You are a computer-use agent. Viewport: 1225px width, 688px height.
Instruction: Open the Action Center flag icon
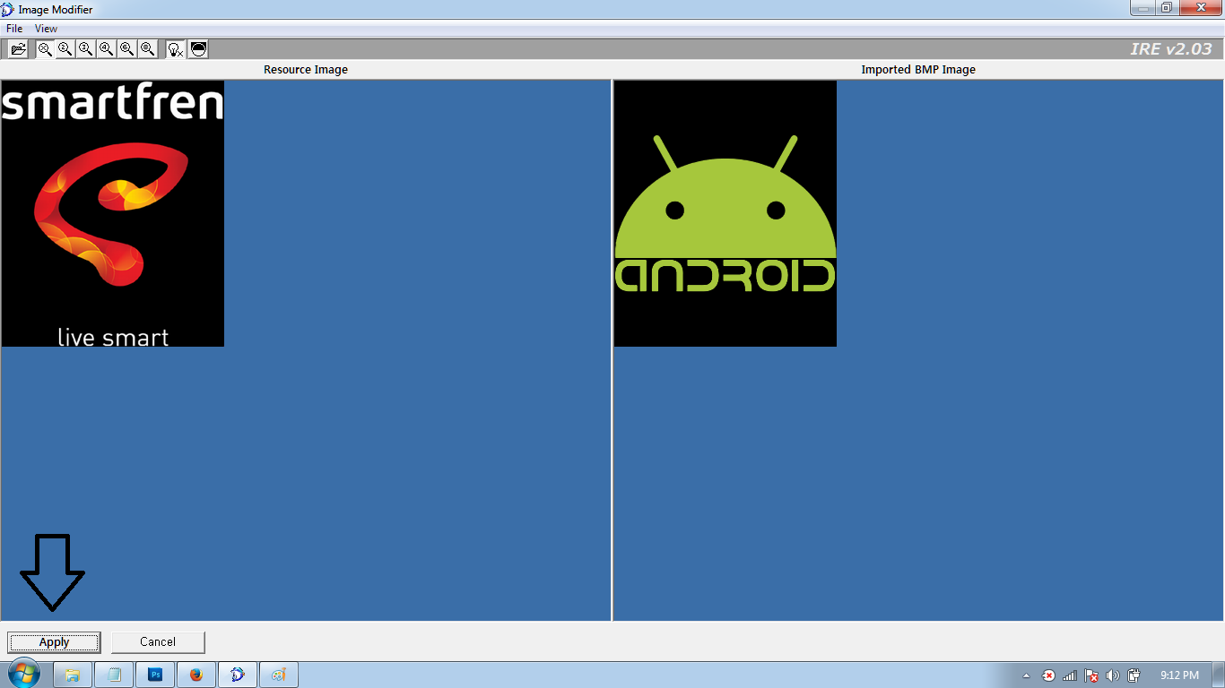click(1091, 675)
